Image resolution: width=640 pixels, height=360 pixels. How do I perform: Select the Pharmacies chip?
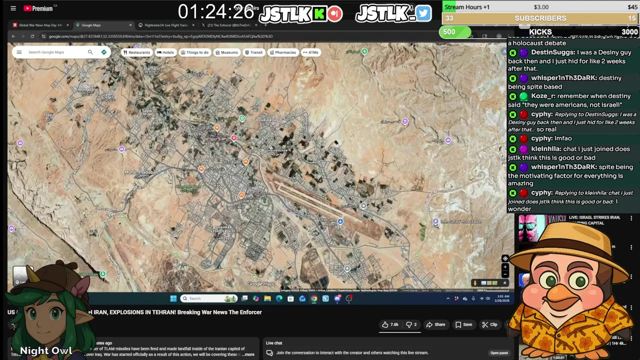click(282, 52)
